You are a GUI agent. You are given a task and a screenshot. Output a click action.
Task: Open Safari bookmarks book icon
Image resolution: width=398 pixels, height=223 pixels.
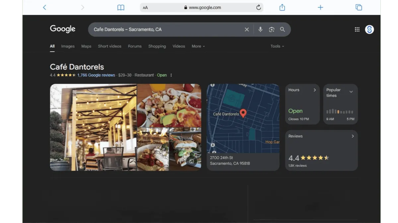(x=121, y=7)
